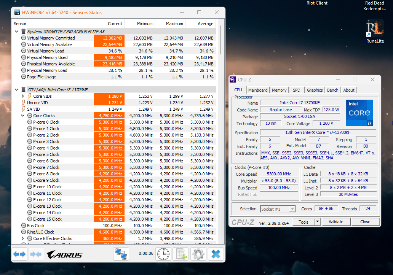This screenshot has width=393, height=275.
Task: Switch to the SPD tab in CPU-Z
Action: coord(297,90)
